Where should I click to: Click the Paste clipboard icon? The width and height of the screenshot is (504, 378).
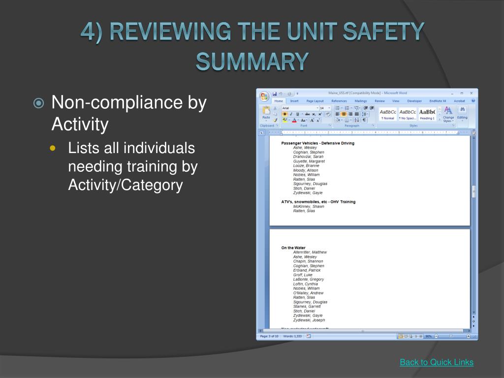[266, 110]
